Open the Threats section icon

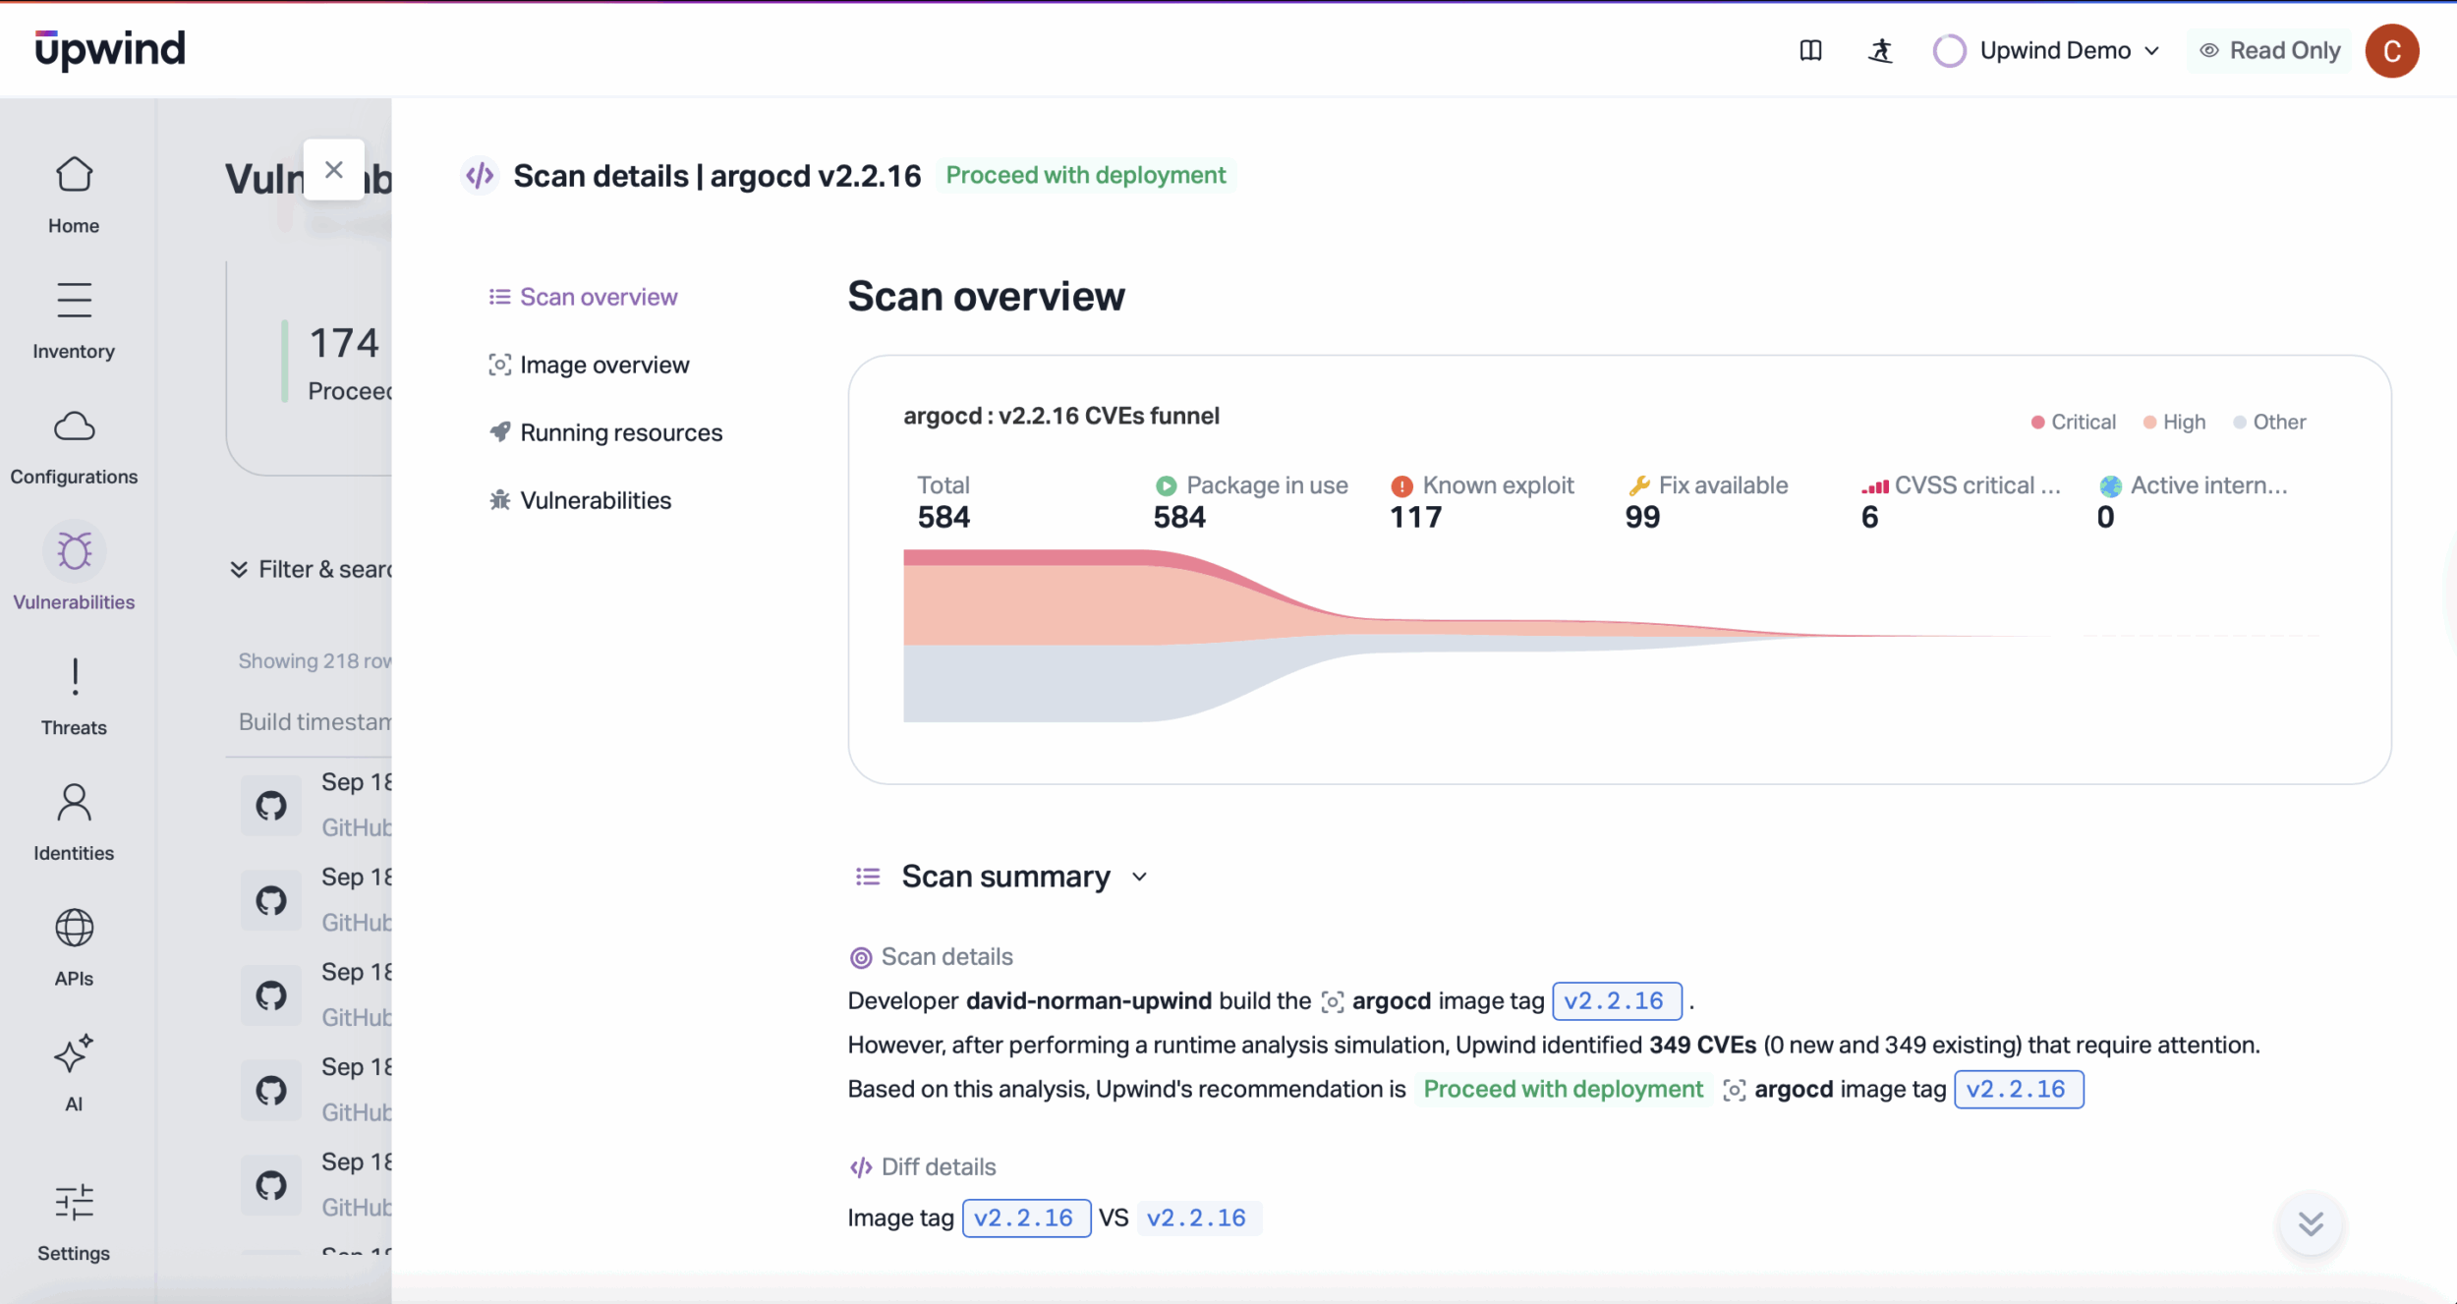[74, 678]
